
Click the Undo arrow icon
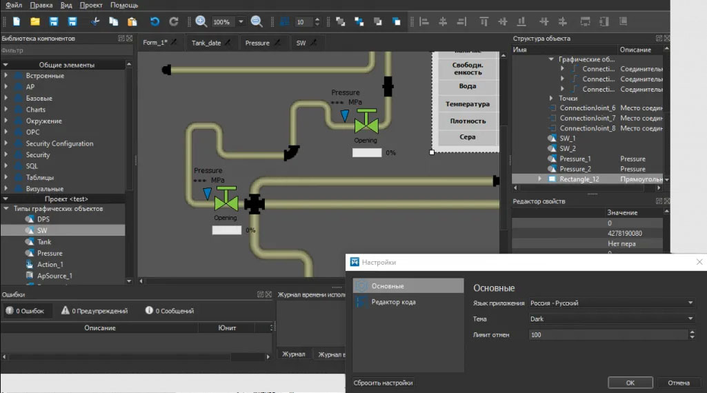pyautogui.click(x=155, y=22)
